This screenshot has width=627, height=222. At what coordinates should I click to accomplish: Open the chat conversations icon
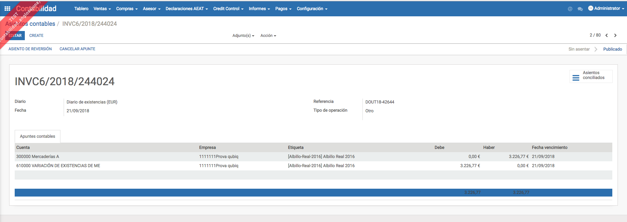[580, 9]
